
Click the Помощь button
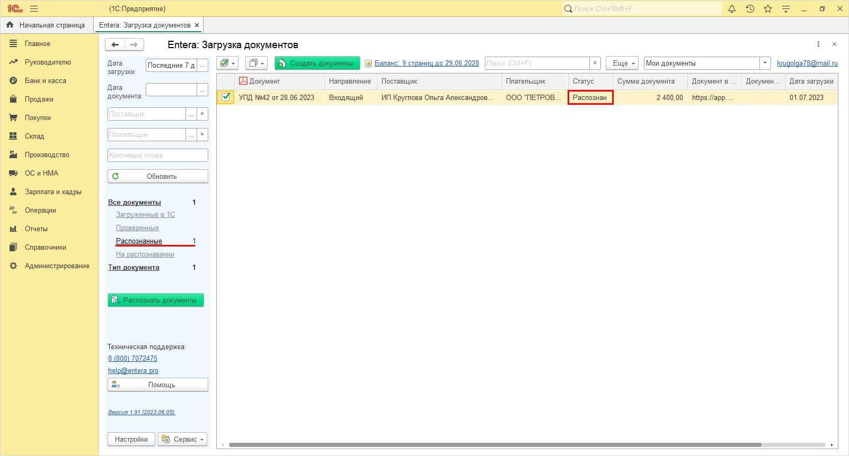158,385
